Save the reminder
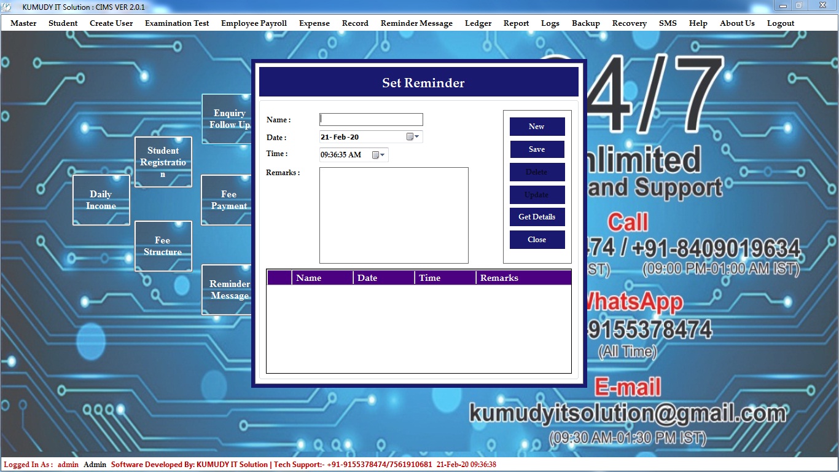This screenshot has height=472, width=839. (537, 149)
